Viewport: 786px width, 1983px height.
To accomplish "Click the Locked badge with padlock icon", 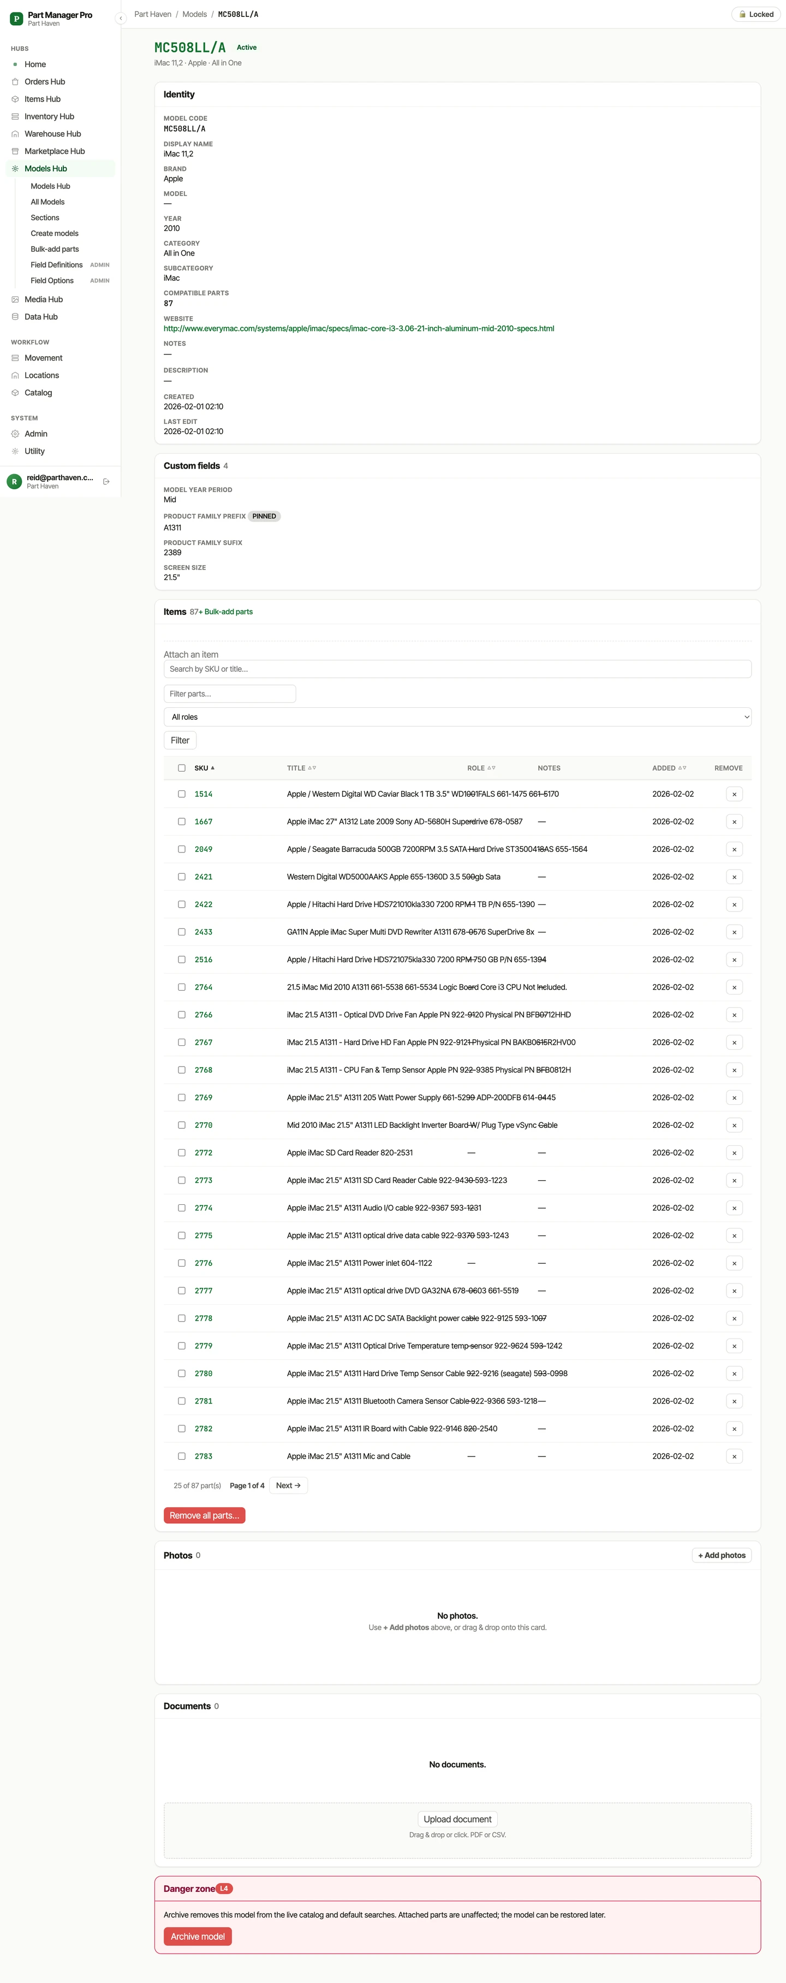I will pyautogui.click(x=755, y=15).
